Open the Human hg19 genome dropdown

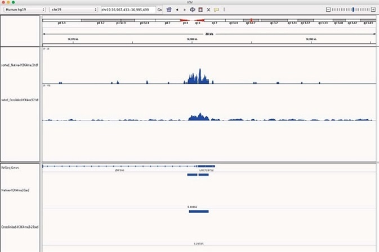25,10
